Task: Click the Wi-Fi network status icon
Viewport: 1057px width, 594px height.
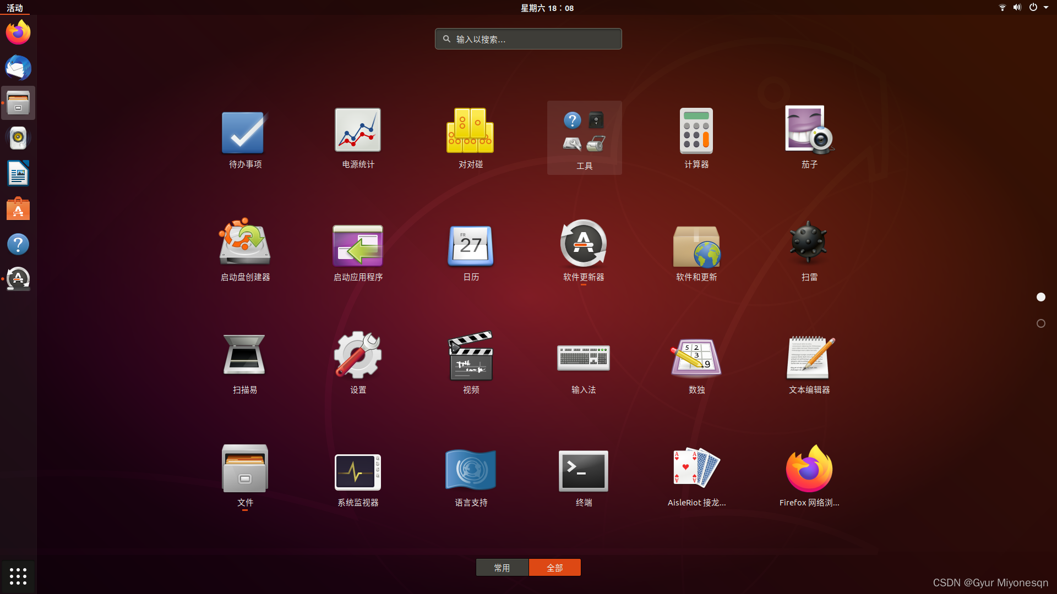Action: tap(1002, 8)
